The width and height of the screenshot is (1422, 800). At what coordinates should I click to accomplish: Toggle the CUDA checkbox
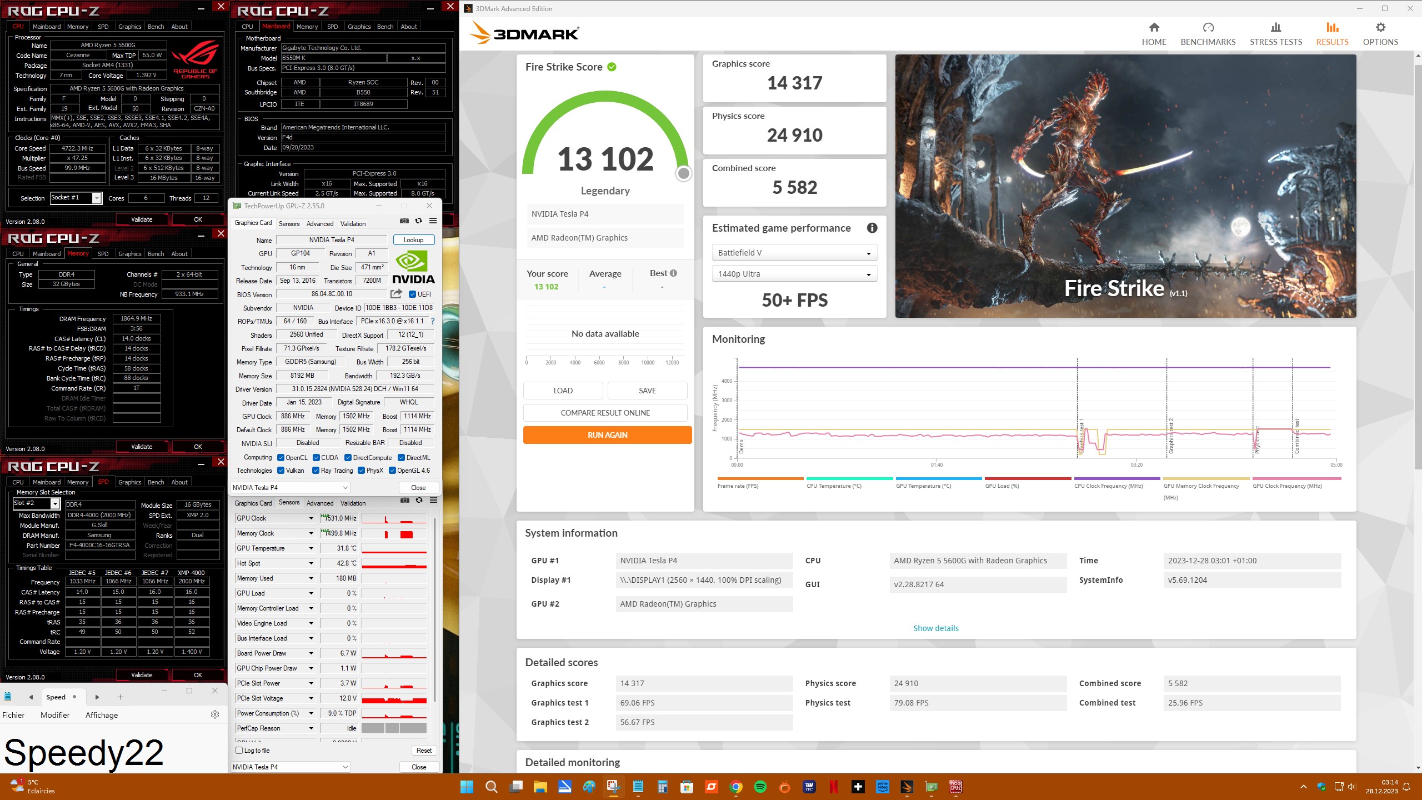tap(316, 458)
